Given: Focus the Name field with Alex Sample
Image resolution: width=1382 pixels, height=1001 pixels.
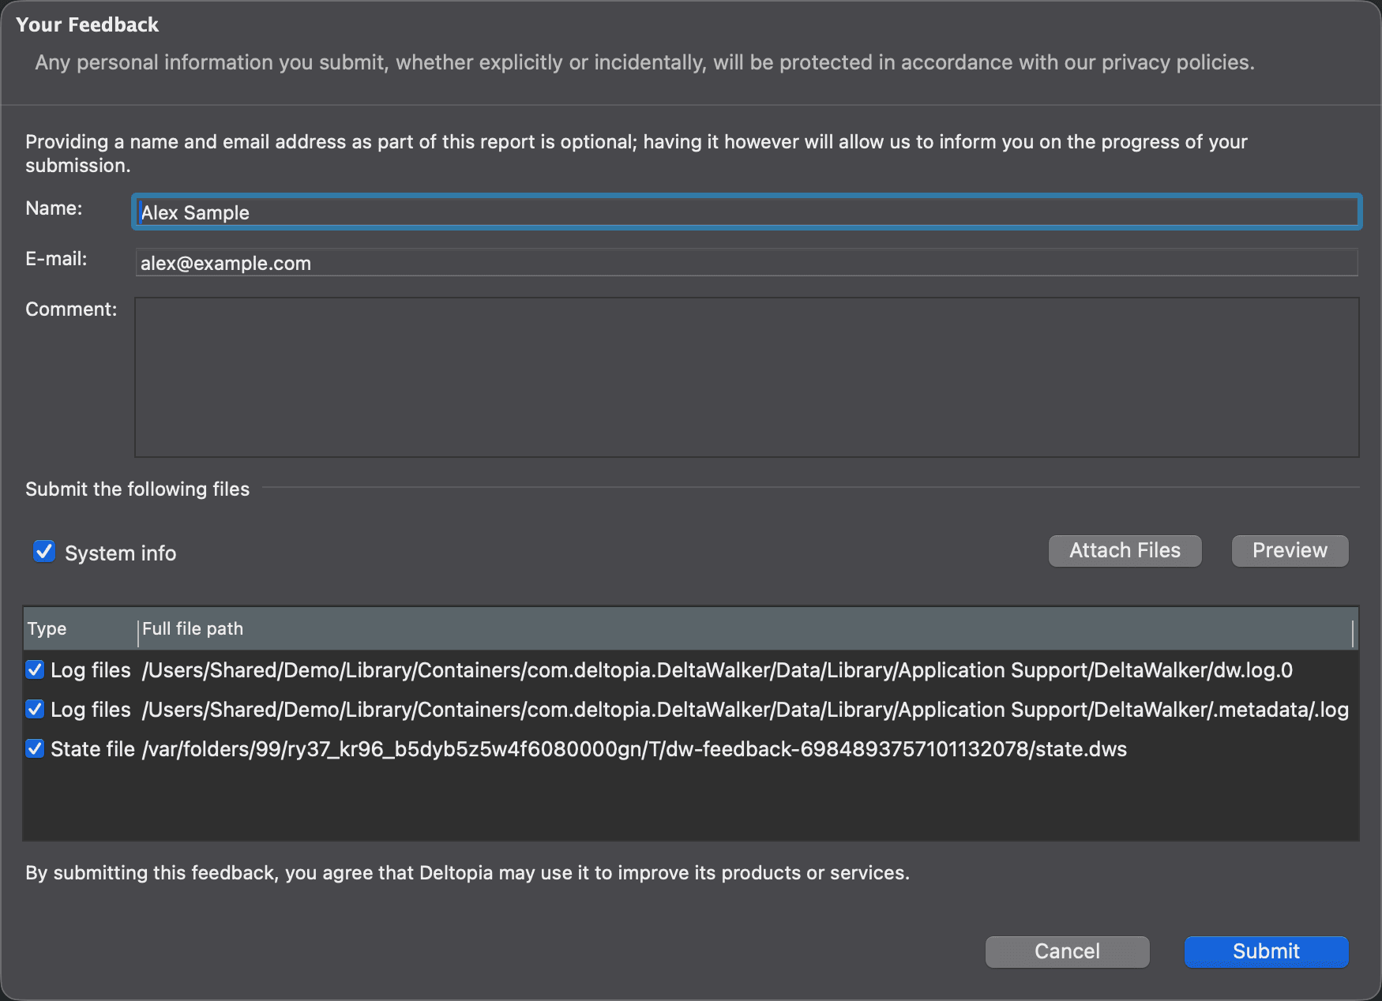Looking at the screenshot, I should coord(746,212).
